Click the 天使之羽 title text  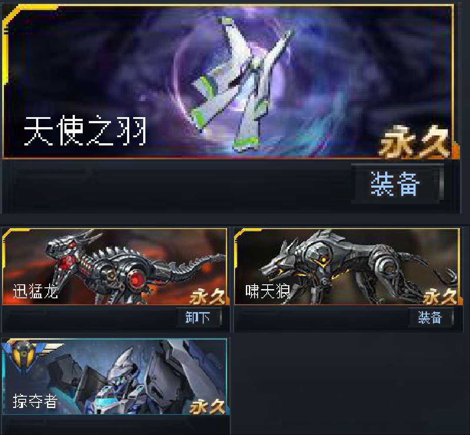tap(85, 131)
